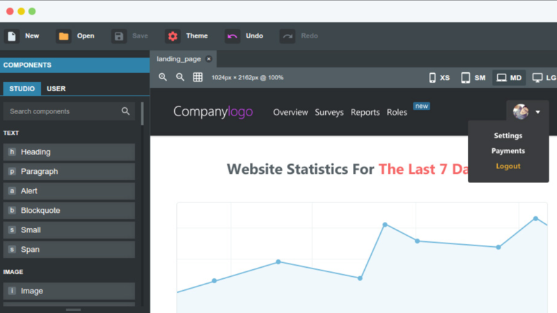This screenshot has width=557, height=313.
Task: Choose Payments from user menu
Action: pyautogui.click(x=508, y=151)
